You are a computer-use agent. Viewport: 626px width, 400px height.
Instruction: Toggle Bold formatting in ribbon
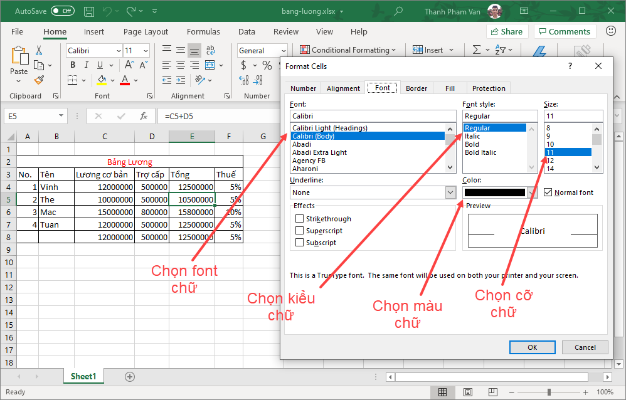[x=73, y=65]
